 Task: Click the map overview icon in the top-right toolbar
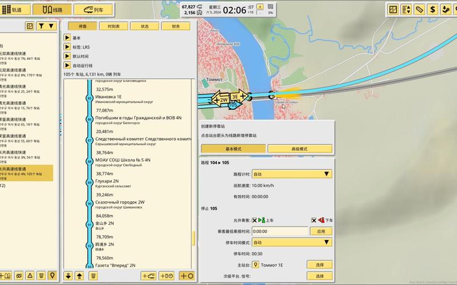(x=393, y=10)
